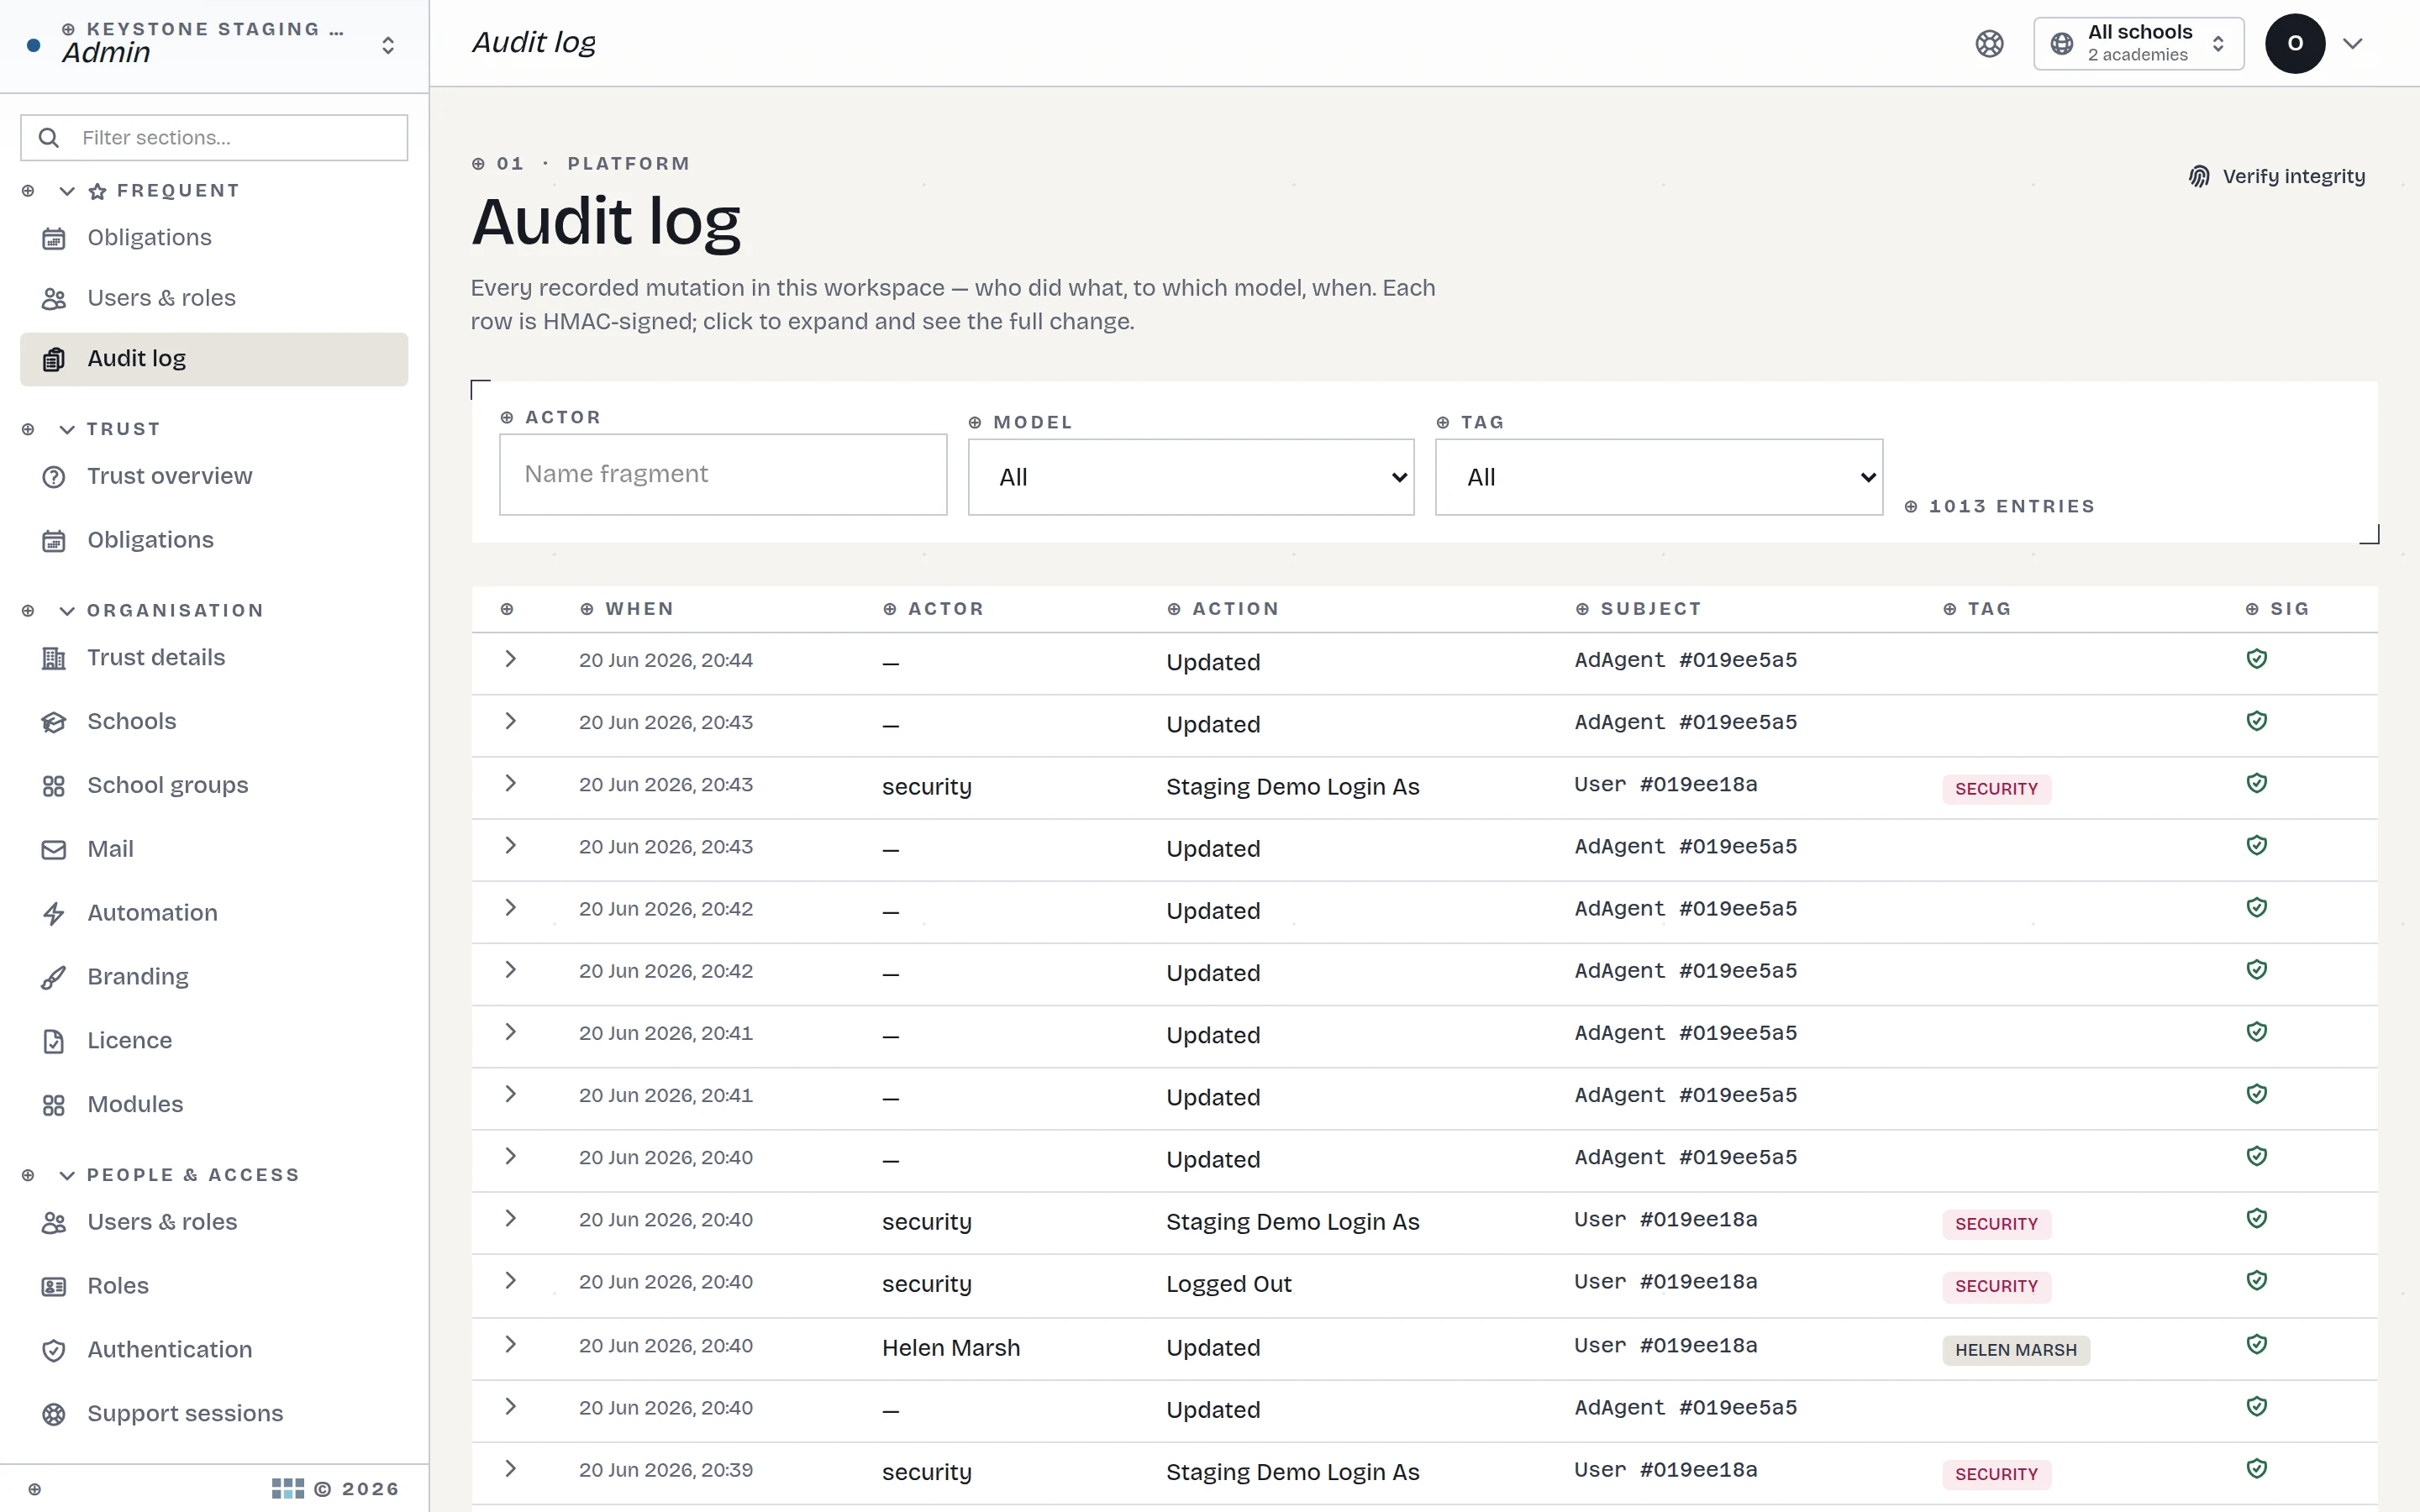
Task: Open the All schools academy switcher
Action: [x=2138, y=44]
